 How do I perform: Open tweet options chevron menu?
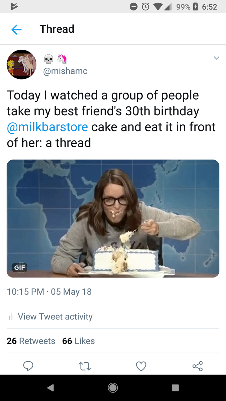point(216,58)
